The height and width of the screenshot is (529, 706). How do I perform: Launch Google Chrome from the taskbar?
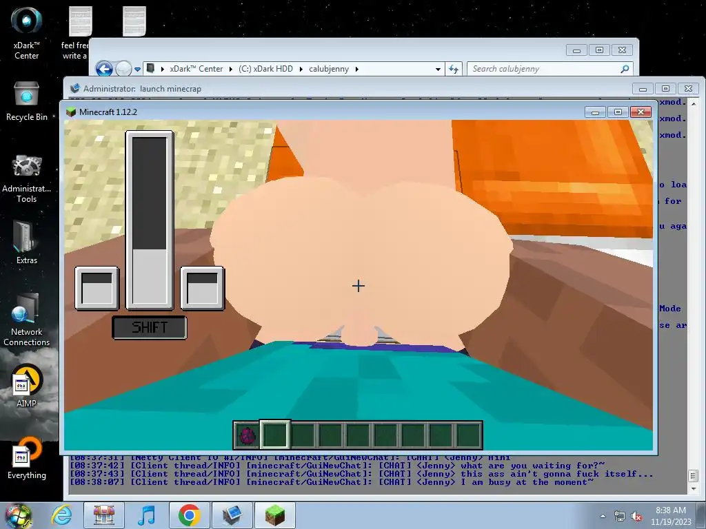click(x=189, y=515)
